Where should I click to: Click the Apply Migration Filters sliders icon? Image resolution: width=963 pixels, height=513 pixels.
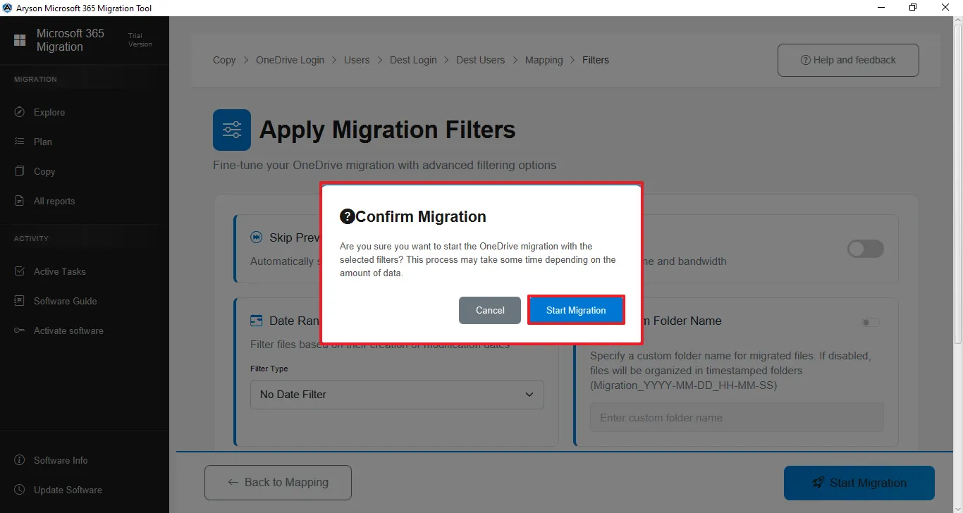232,130
